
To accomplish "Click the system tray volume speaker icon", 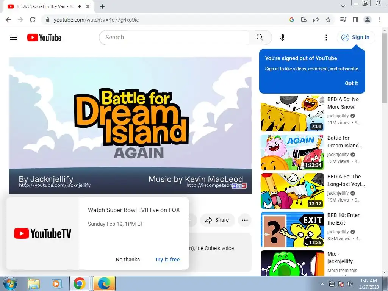I will (349, 284).
